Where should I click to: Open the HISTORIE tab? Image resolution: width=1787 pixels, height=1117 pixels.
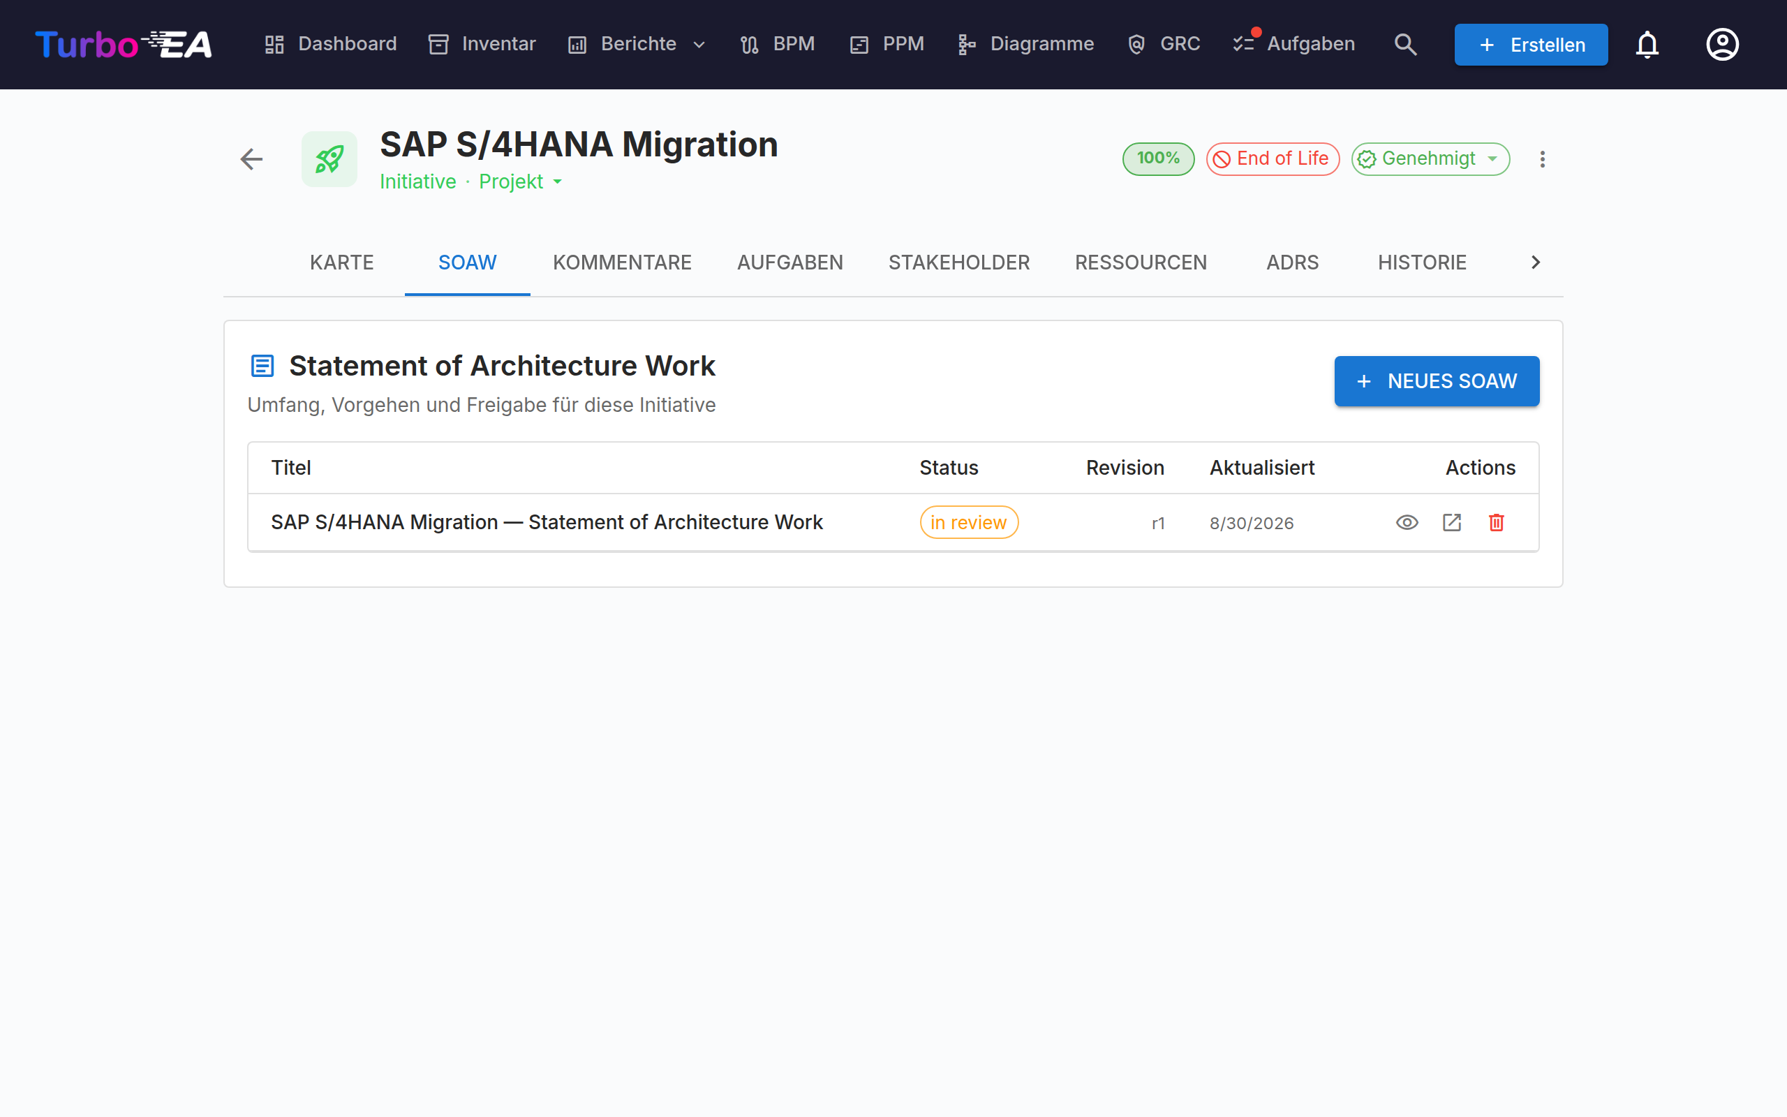coord(1421,263)
